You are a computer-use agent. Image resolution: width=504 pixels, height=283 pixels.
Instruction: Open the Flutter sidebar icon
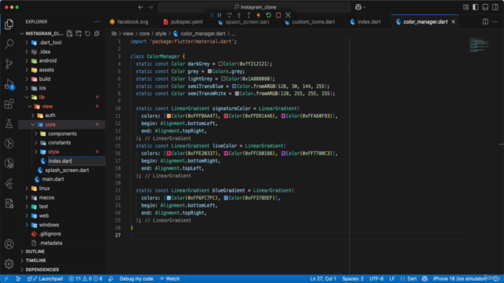[x=9, y=183]
